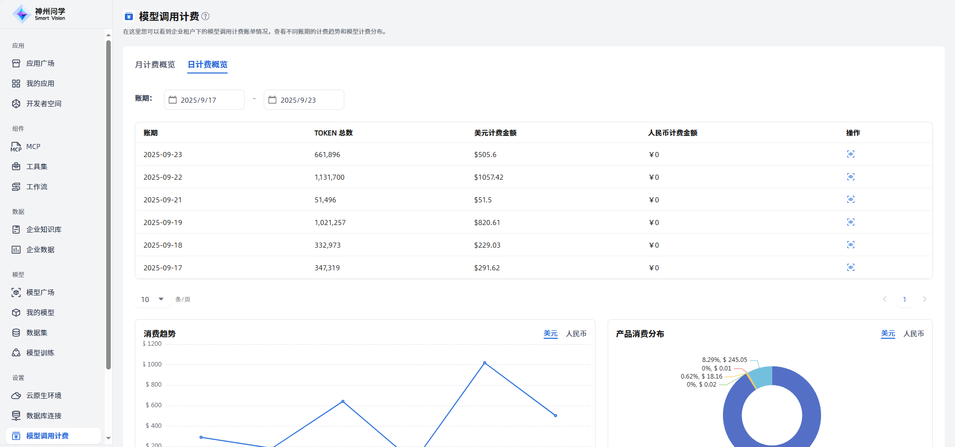Open 应用广场 from the sidebar
Viewport: 955px width, 447px height.
[40, 63]
